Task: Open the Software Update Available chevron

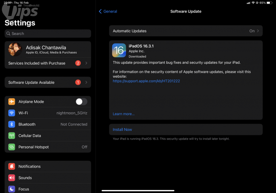Action: click(86, 82)
